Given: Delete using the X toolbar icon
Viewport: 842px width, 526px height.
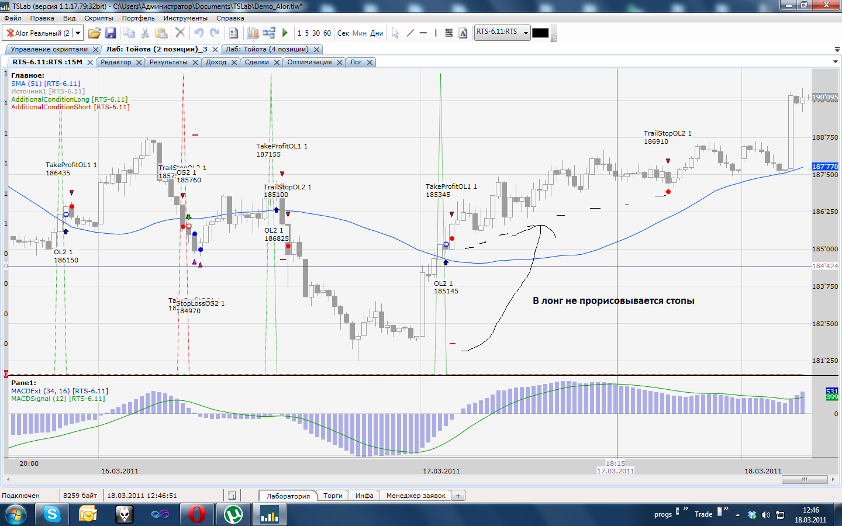Looking at the screenshot, I should coord(180,33).
